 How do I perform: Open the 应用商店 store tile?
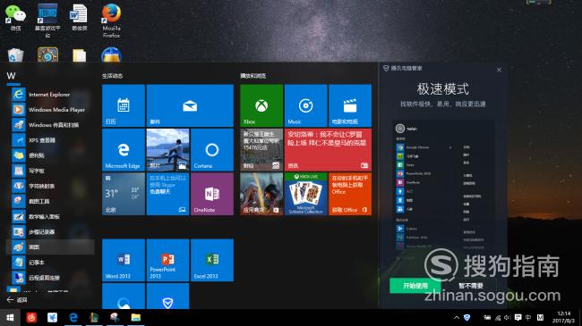point(261,194)
